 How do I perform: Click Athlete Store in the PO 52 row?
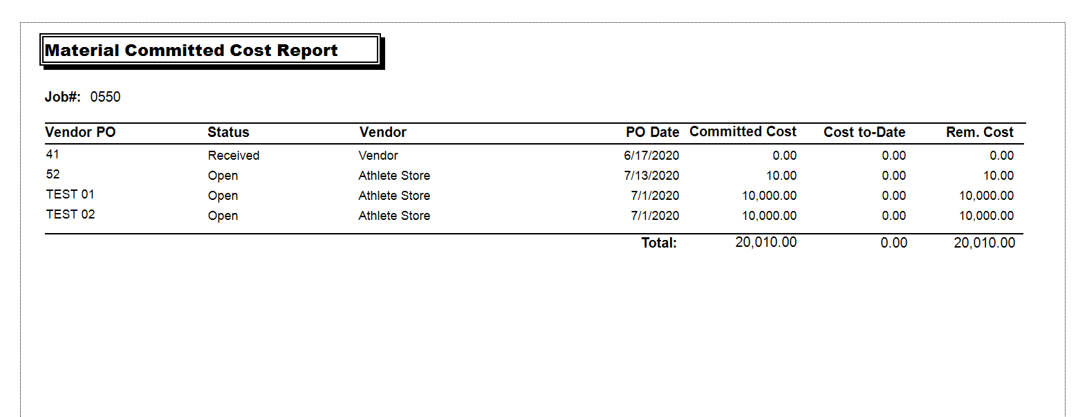[393, 176]
